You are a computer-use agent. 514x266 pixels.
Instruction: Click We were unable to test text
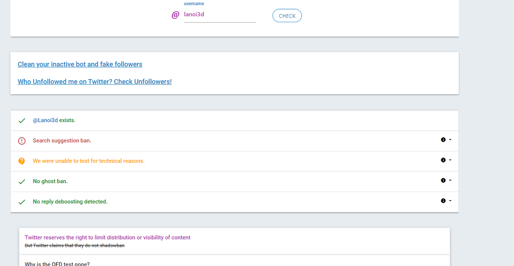click(x=89, y=161)
